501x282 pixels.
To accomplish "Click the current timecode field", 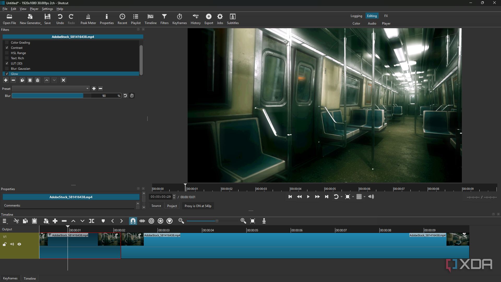I will pos(161,197).
